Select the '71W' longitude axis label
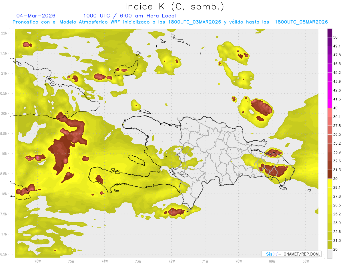This screenshot has width=343, height=265. pyautogui.click(x=205, y=261)
